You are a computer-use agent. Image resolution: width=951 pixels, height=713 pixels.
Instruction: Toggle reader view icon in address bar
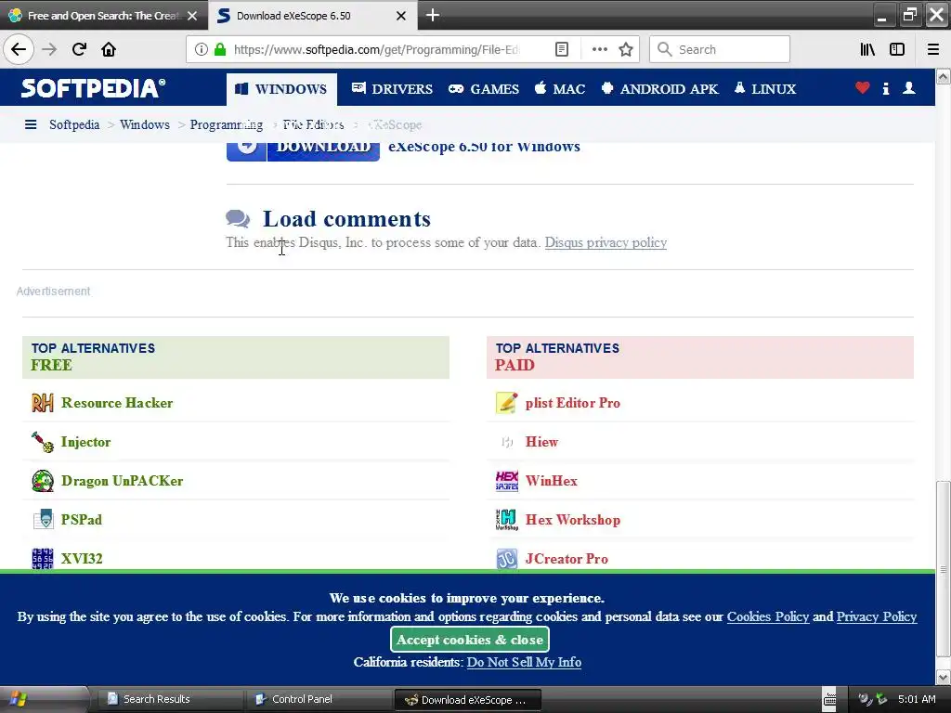point(562,49)
